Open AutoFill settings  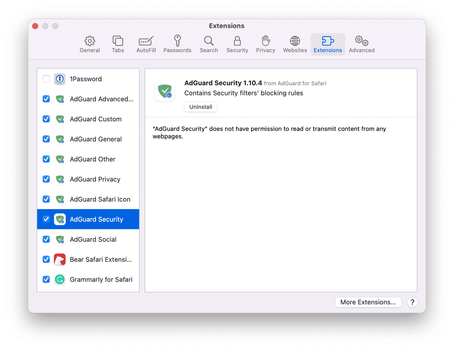146,44
